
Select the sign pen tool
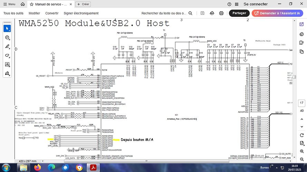click(7, 73)
